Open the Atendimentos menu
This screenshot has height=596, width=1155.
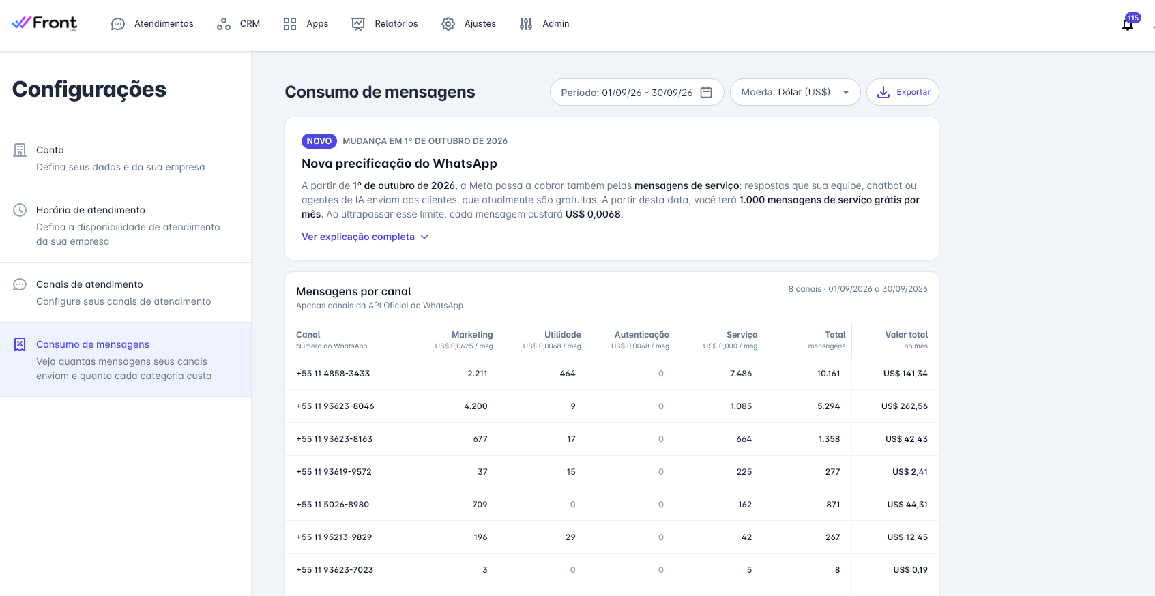(x=152, y=24)
